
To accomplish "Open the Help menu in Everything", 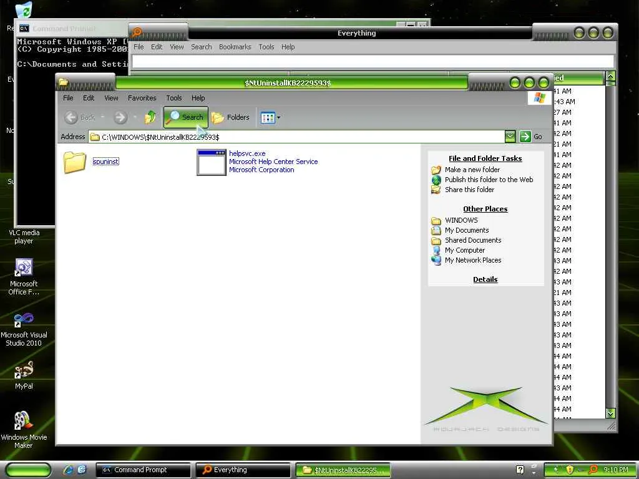I will [x=288, y=47].
